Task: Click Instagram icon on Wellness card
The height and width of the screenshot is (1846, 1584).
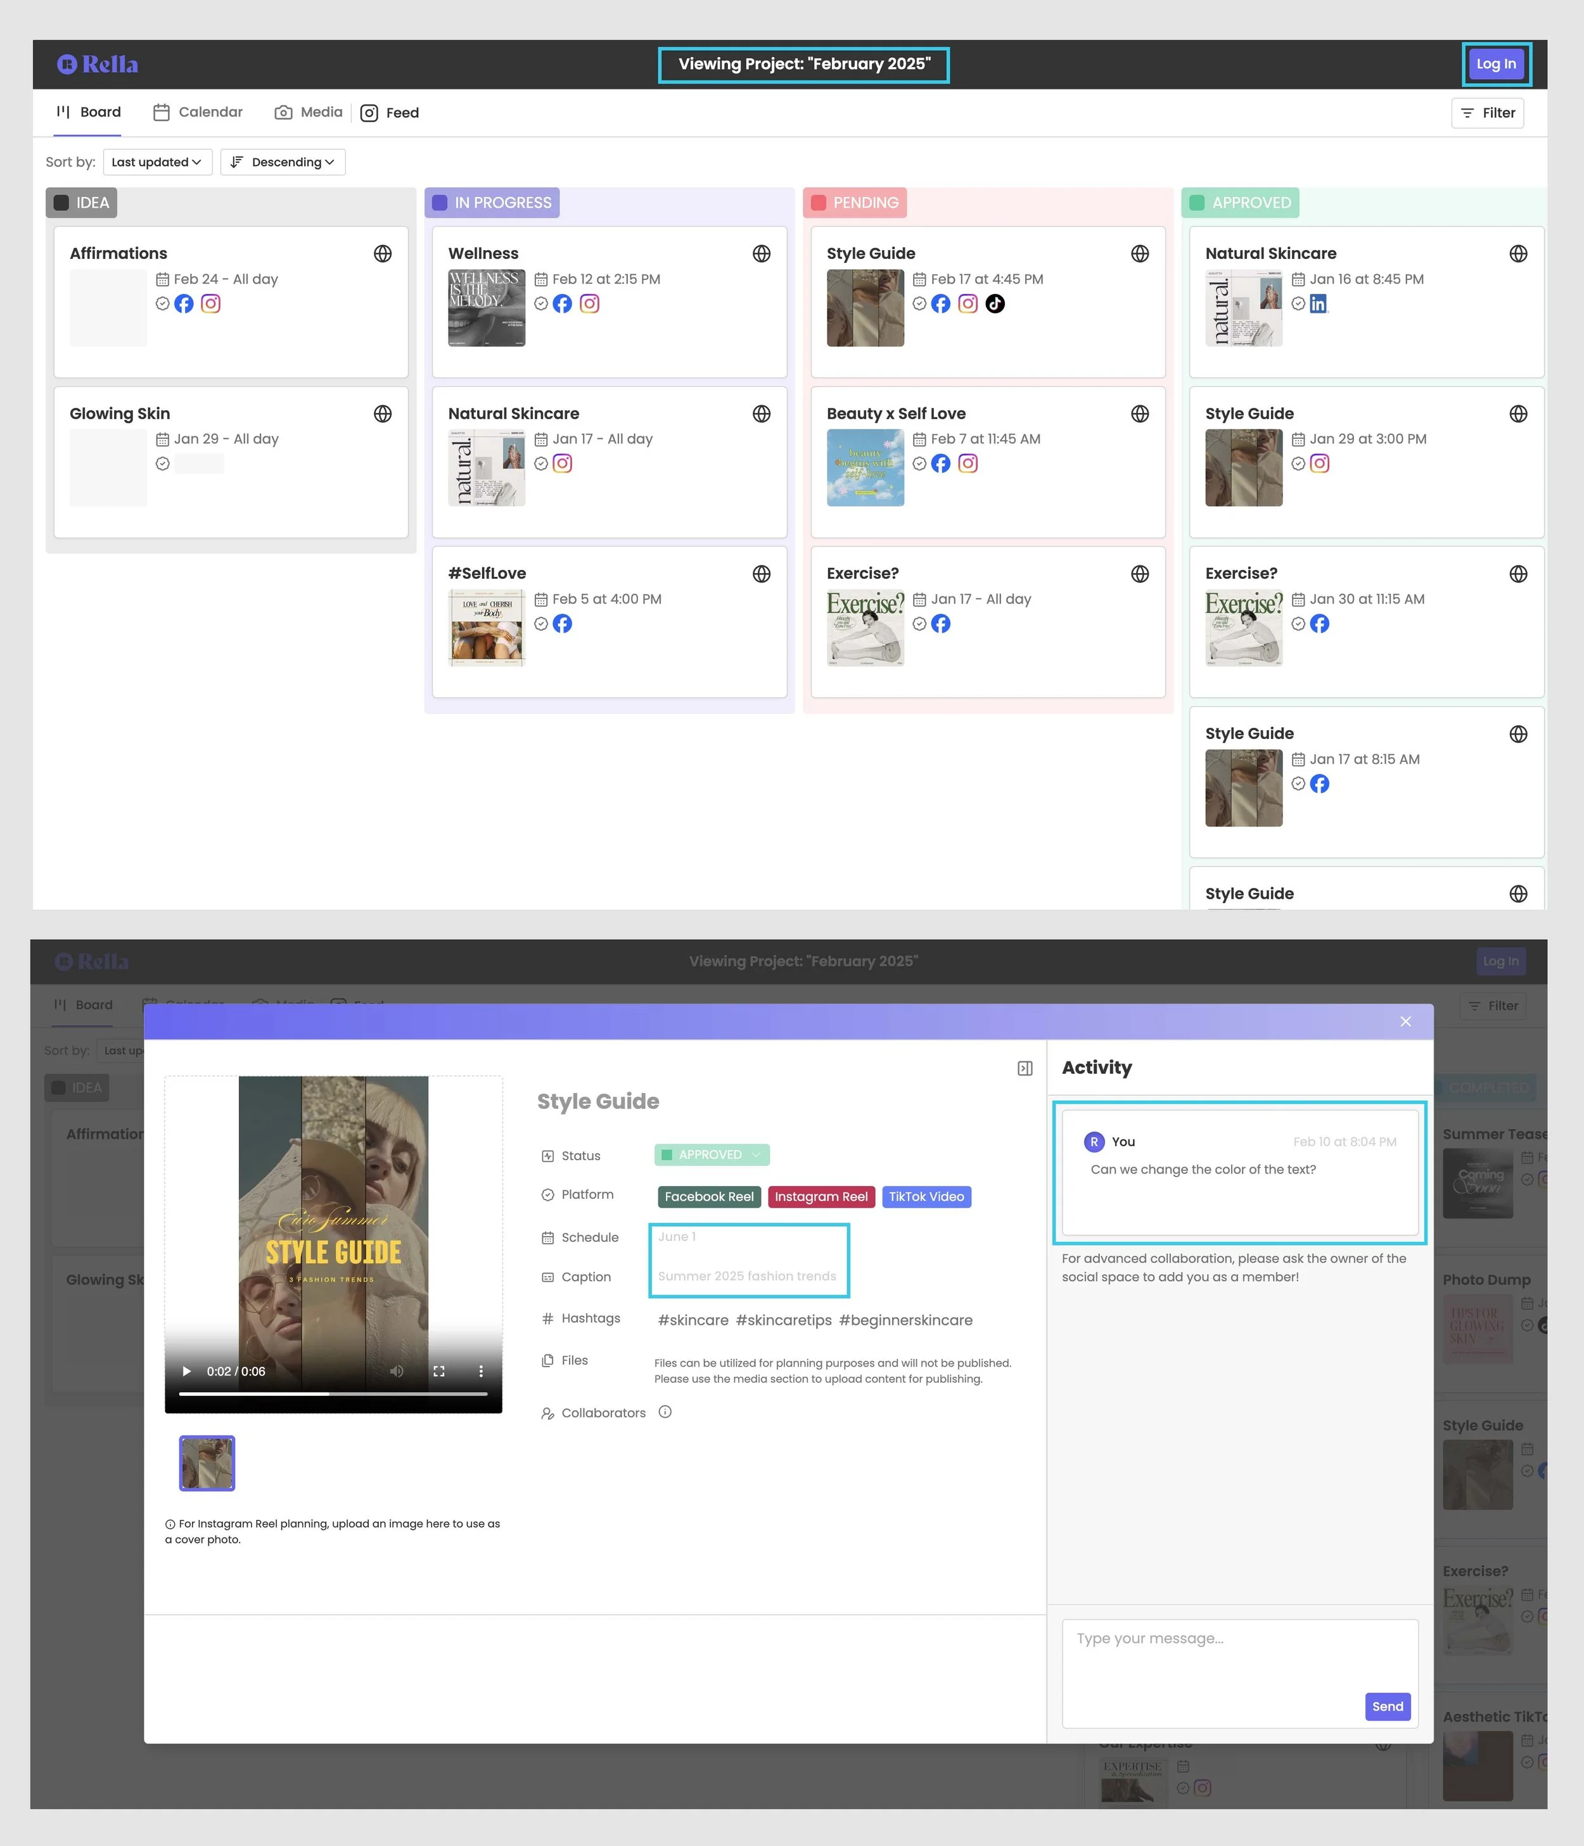Action: tap(589, 304)
